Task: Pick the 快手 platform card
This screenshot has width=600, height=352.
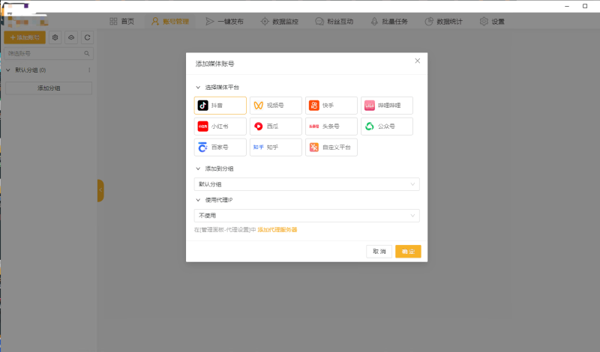Action: tap(331, 106)
